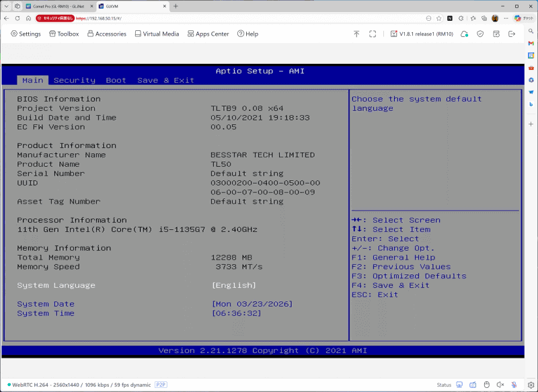This screenshot has height=392, width=538.
Task: Click the System Date label
Action: click(46, 304)
